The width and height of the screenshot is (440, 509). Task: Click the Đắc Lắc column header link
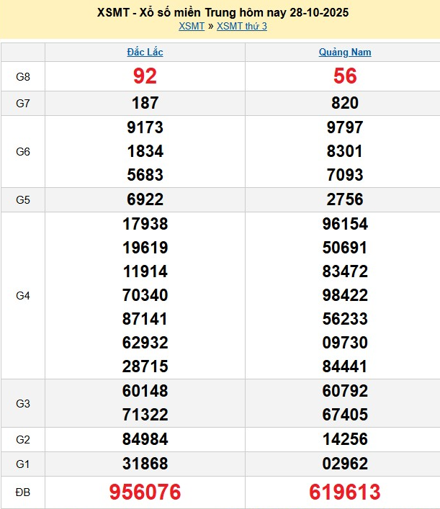(x=145, y=53)
